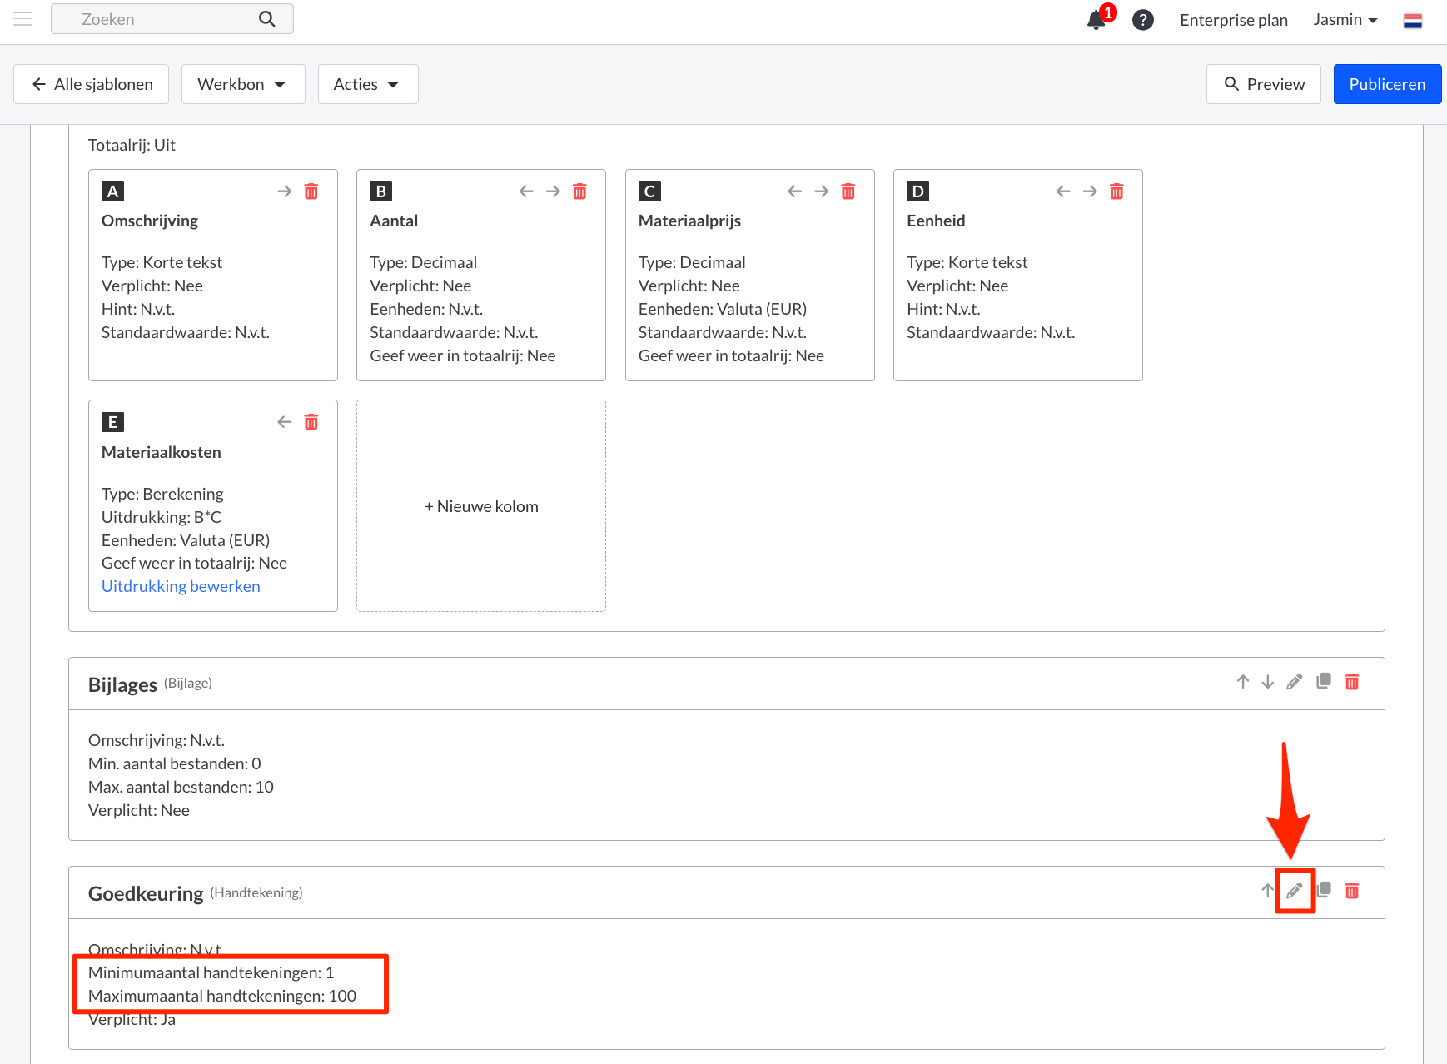Click 'Min. aantal bestanden: 0' text
This screenshot has width=1447, height=1064.
pyautogui.click(x=175, y=763)
